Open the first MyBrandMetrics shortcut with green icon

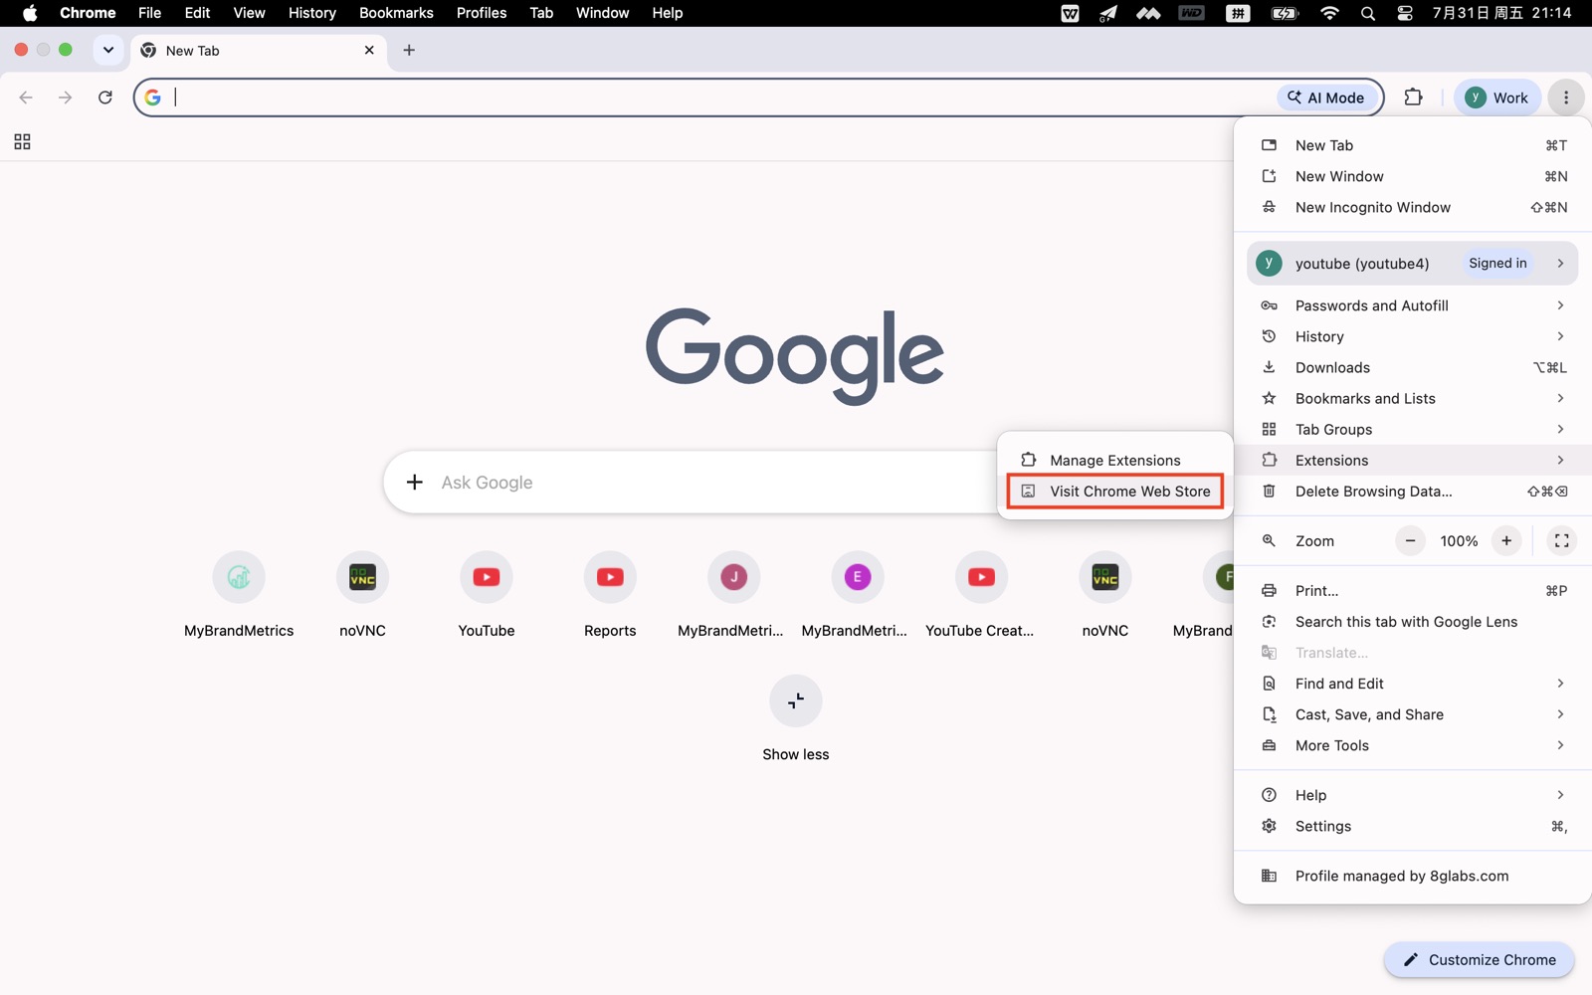[x=239, y=595]
